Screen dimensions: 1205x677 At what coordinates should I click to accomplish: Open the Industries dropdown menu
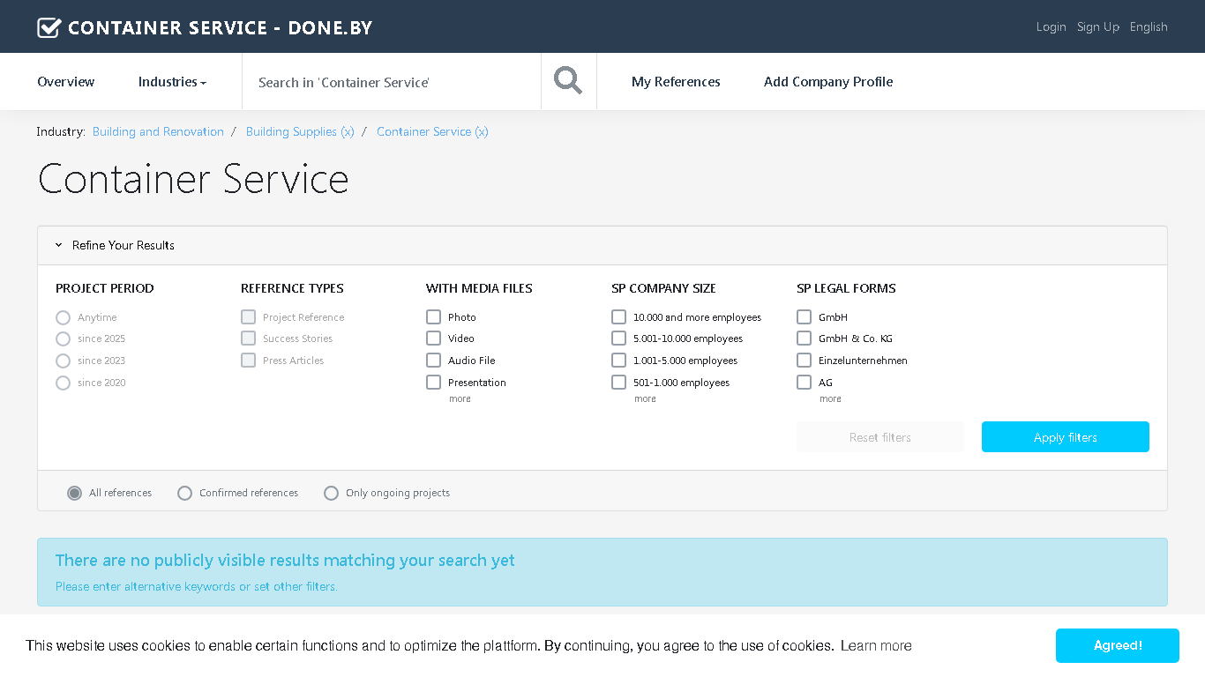click(172, 82)
